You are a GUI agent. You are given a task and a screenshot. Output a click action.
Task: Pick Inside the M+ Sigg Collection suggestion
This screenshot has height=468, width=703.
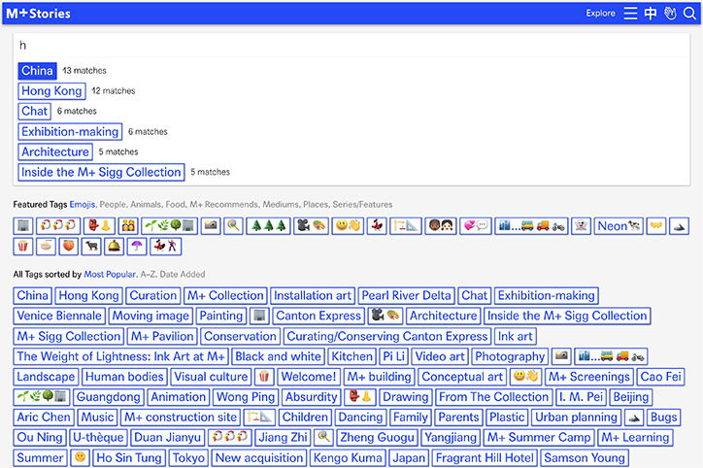coord(101,172)
